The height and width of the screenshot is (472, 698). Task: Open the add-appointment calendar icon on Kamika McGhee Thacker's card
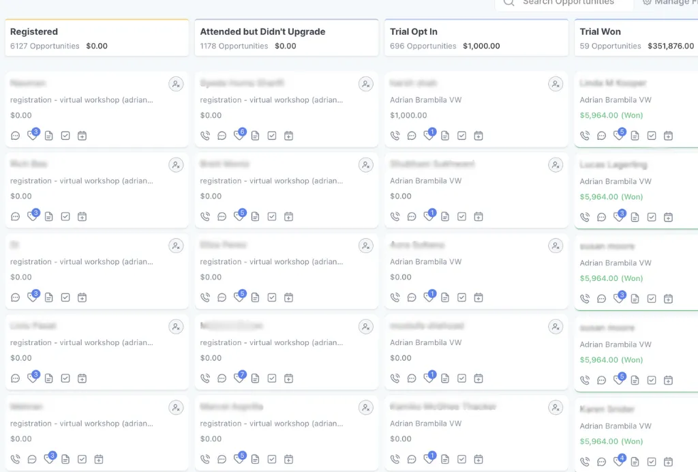point(479,459)
